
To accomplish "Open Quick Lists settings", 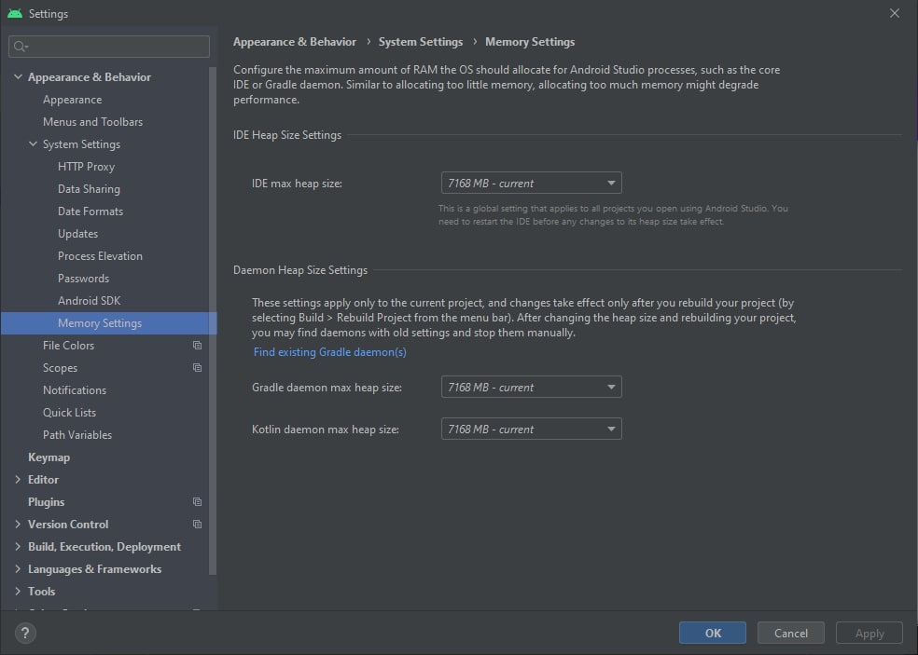I will tap(69, 413).
